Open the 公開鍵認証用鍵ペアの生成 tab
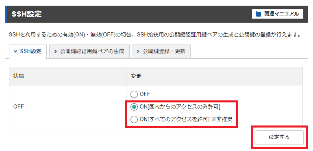Screen dimensions: 313x151 click(x=89, y=51)
